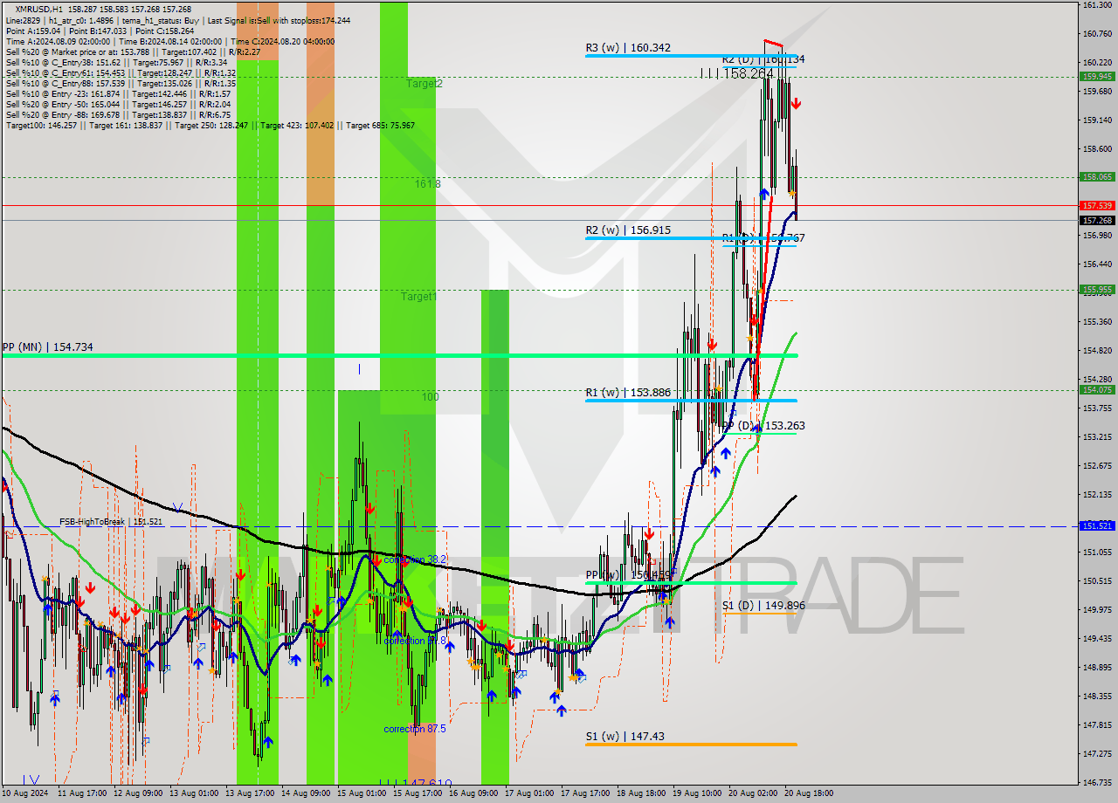The height and width of the screenshot is (803, 1118).
Task: Click the '12 Aug 09:00' time axis label
Action: 138,793
